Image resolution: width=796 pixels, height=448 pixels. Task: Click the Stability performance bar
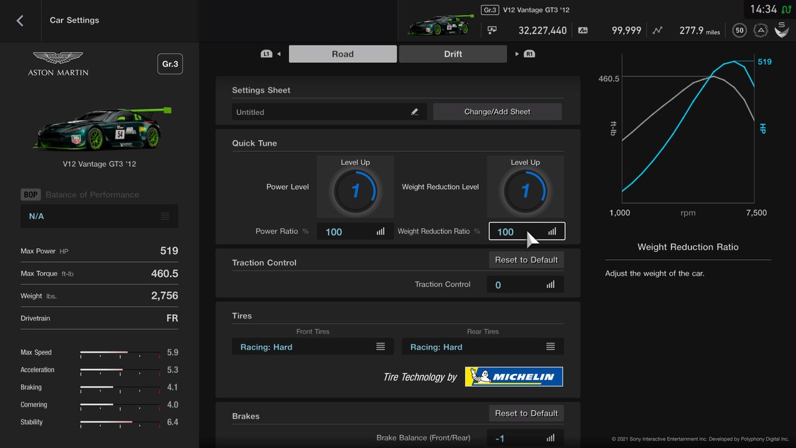[120, 422]
